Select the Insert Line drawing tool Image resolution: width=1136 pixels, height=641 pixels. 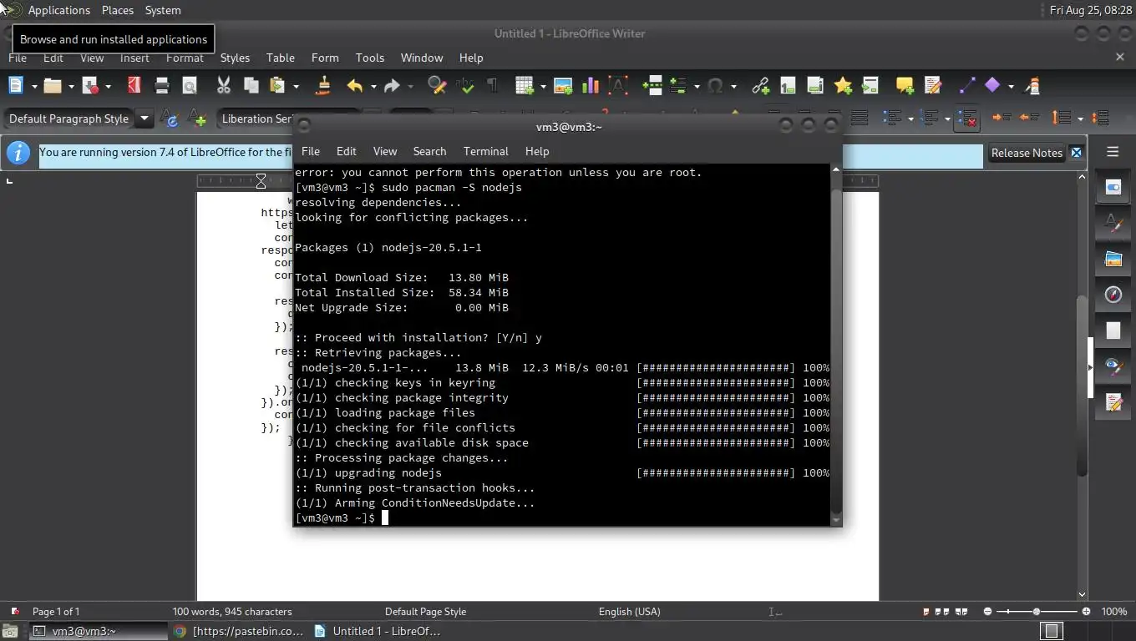[966, 85]
